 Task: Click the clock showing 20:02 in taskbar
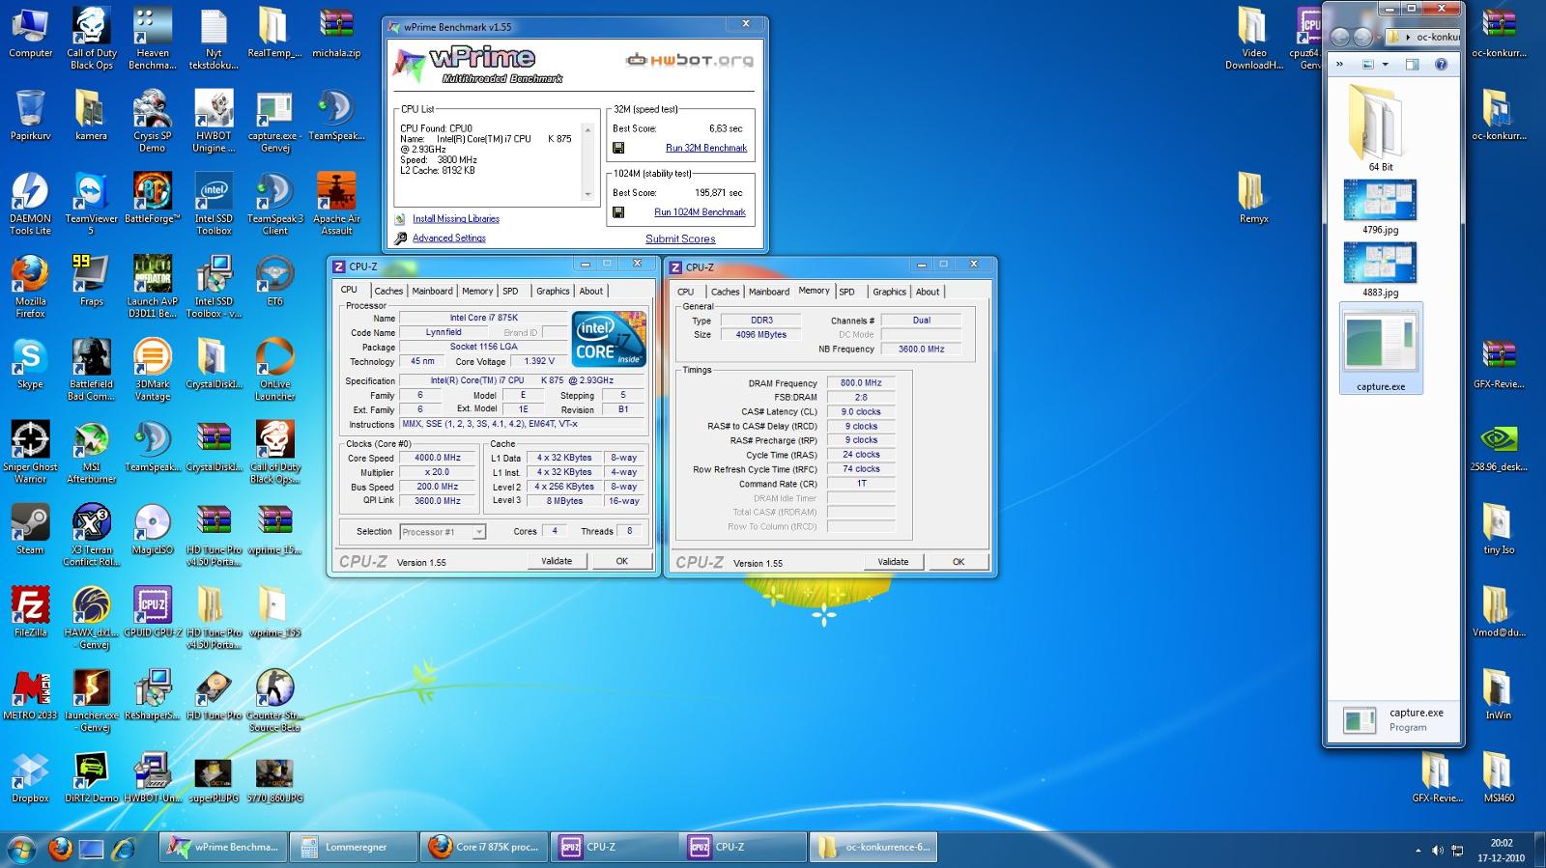(x=1501, y=844)
